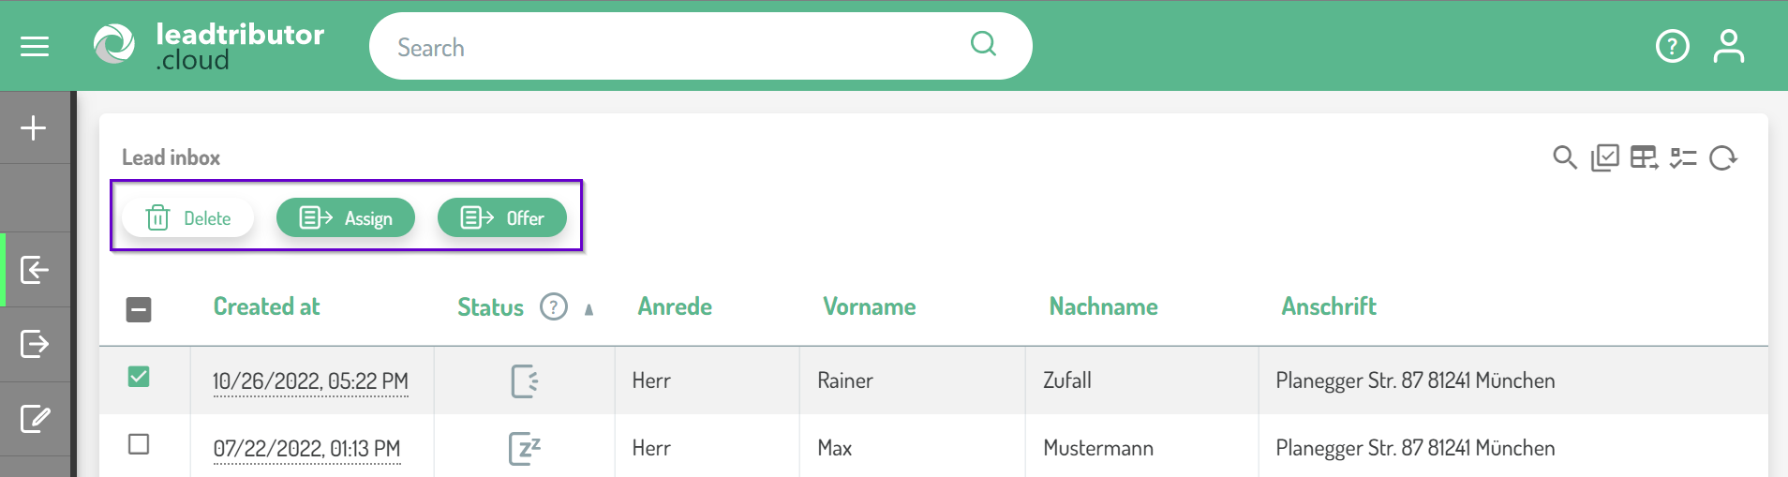Open the table column settings icon

pos(1644,157)
